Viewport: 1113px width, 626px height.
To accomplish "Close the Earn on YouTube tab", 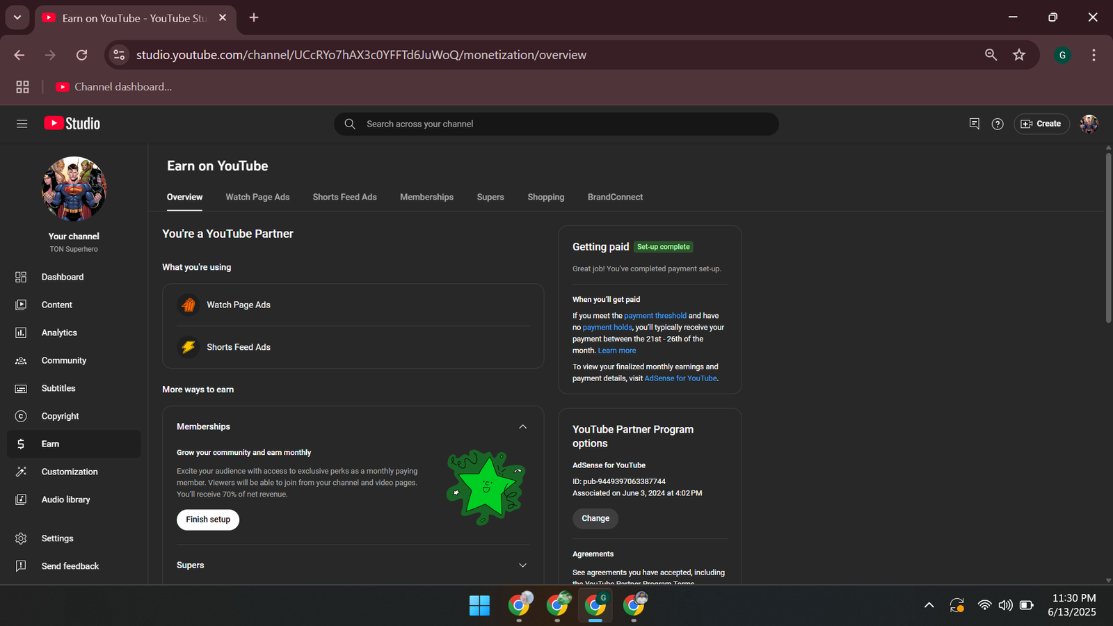I will [x=223, y=17].
